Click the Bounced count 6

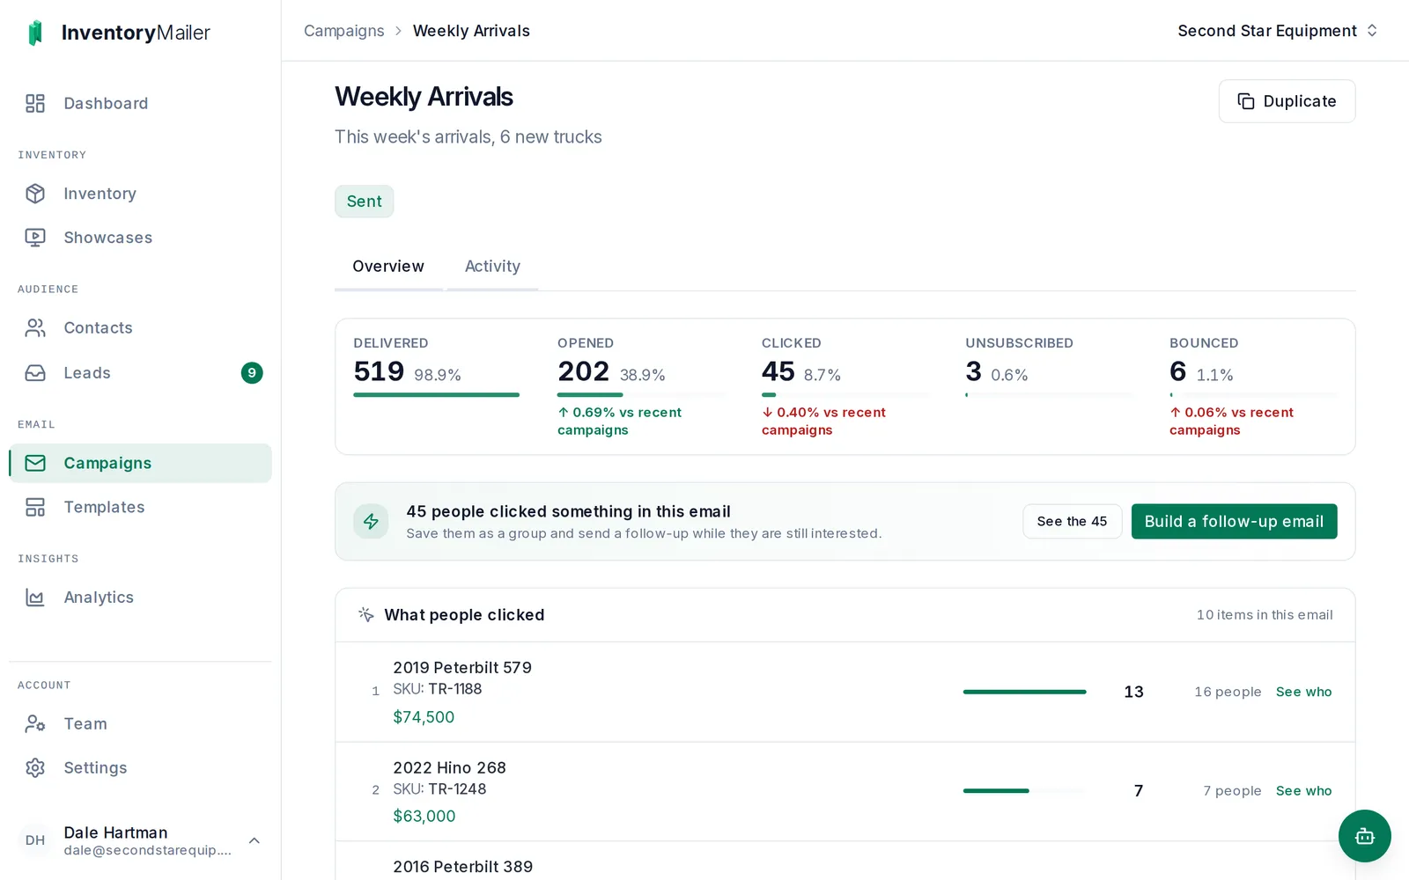1177,371
